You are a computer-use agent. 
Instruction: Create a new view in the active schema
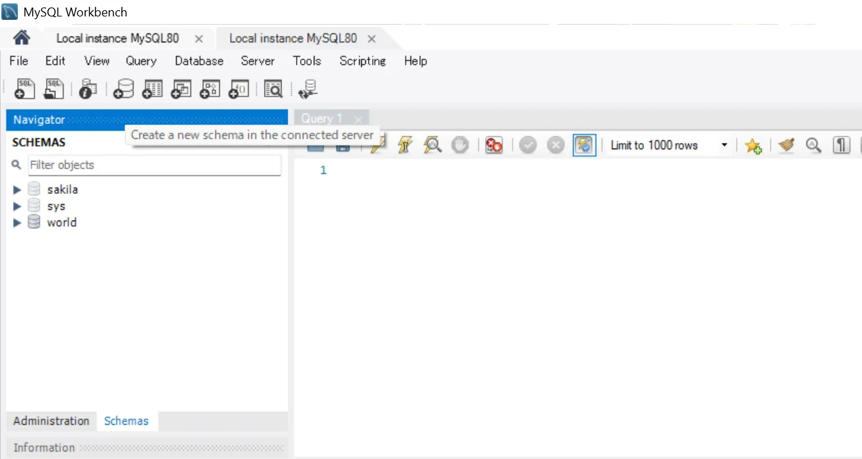(x=181, y=88)
